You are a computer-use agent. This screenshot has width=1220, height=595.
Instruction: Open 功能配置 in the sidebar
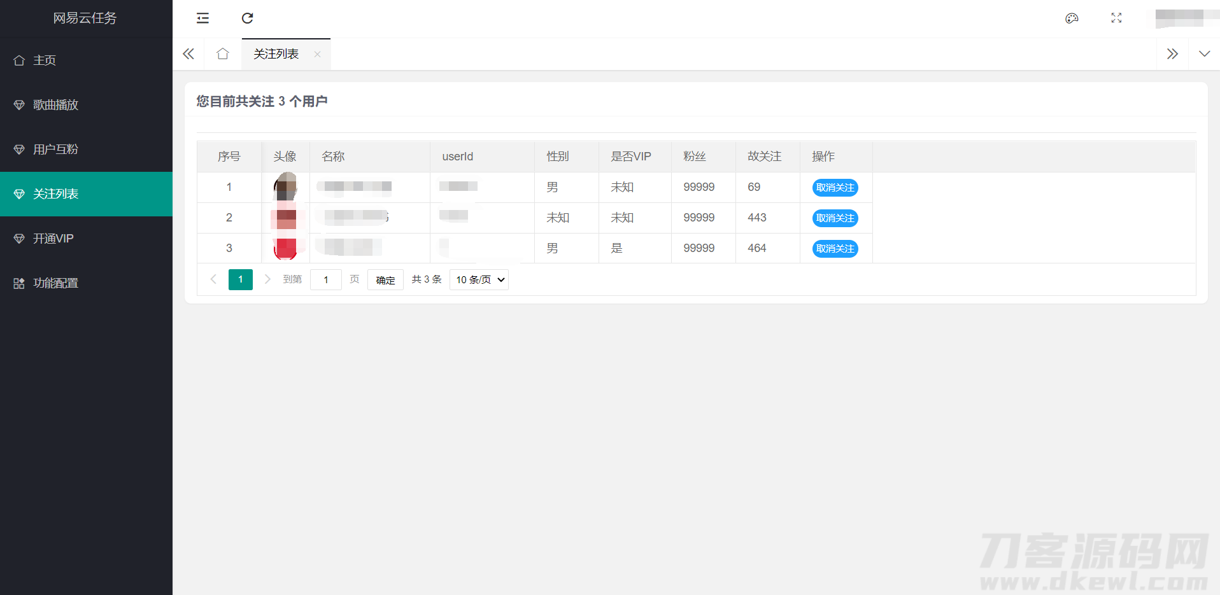pos(55,283)
